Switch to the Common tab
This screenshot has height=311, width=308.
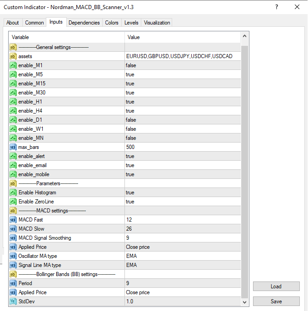(x=35, y=23)
